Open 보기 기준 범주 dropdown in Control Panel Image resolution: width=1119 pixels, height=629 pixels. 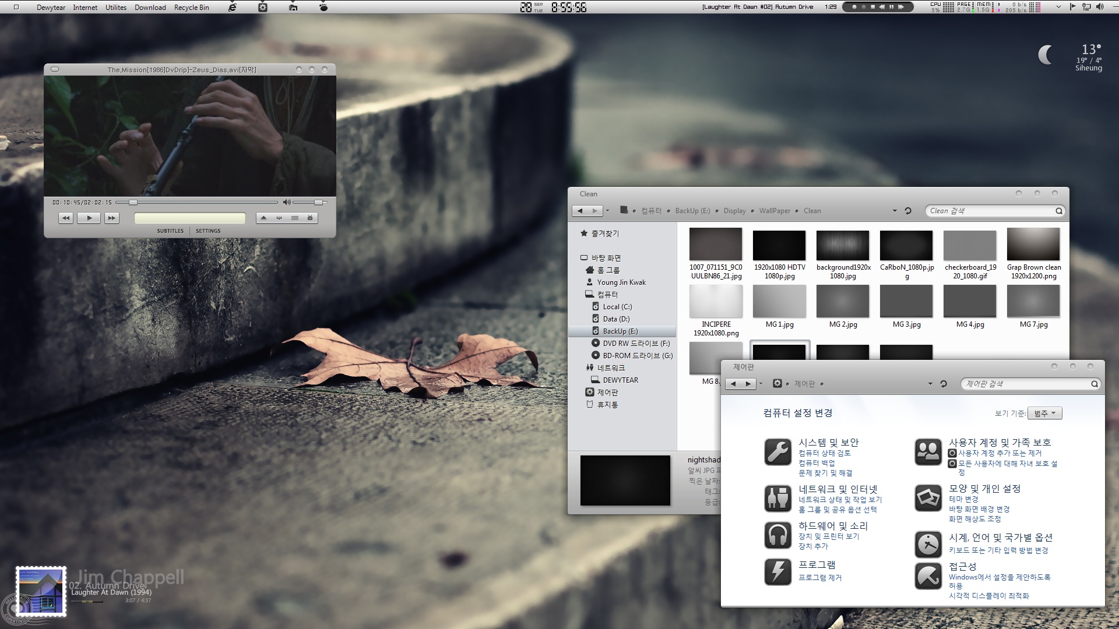click(x=1045, y=414)
